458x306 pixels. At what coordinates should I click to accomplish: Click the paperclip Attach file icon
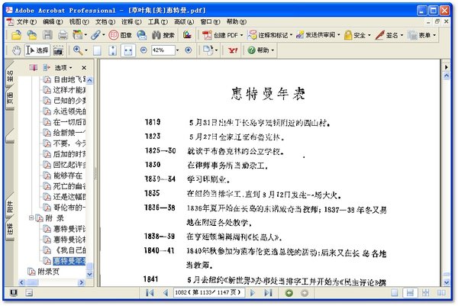[x=95, y=35]
